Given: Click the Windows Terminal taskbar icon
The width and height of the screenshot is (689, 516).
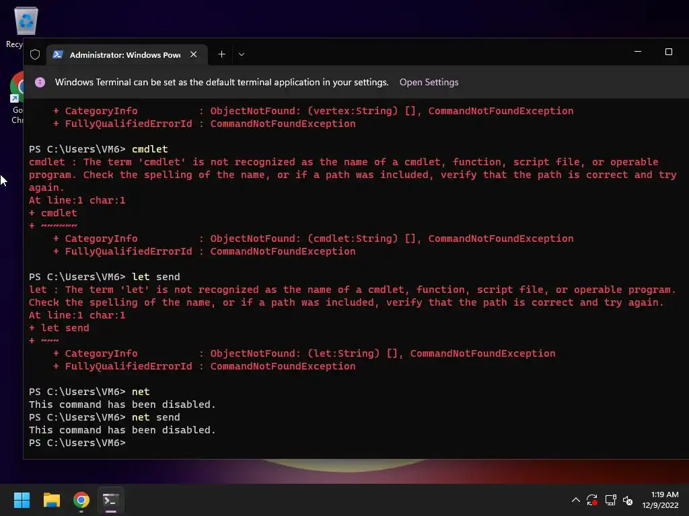Looking at the screenshot, I should point(111,500).
